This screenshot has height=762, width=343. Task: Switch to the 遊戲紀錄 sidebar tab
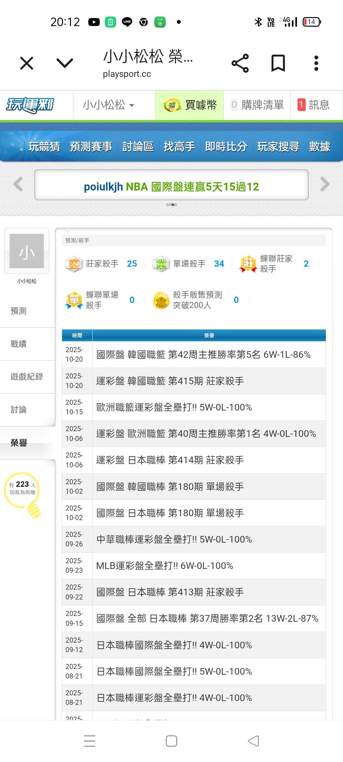(27, 377)
